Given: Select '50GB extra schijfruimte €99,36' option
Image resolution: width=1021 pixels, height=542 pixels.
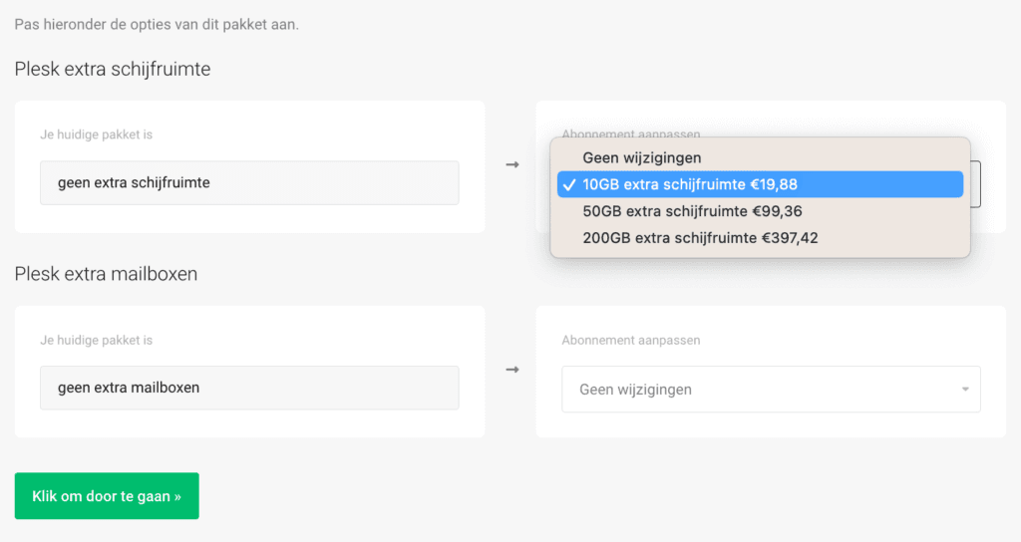Looking at the screenshot, I should (x=692, y=211).
